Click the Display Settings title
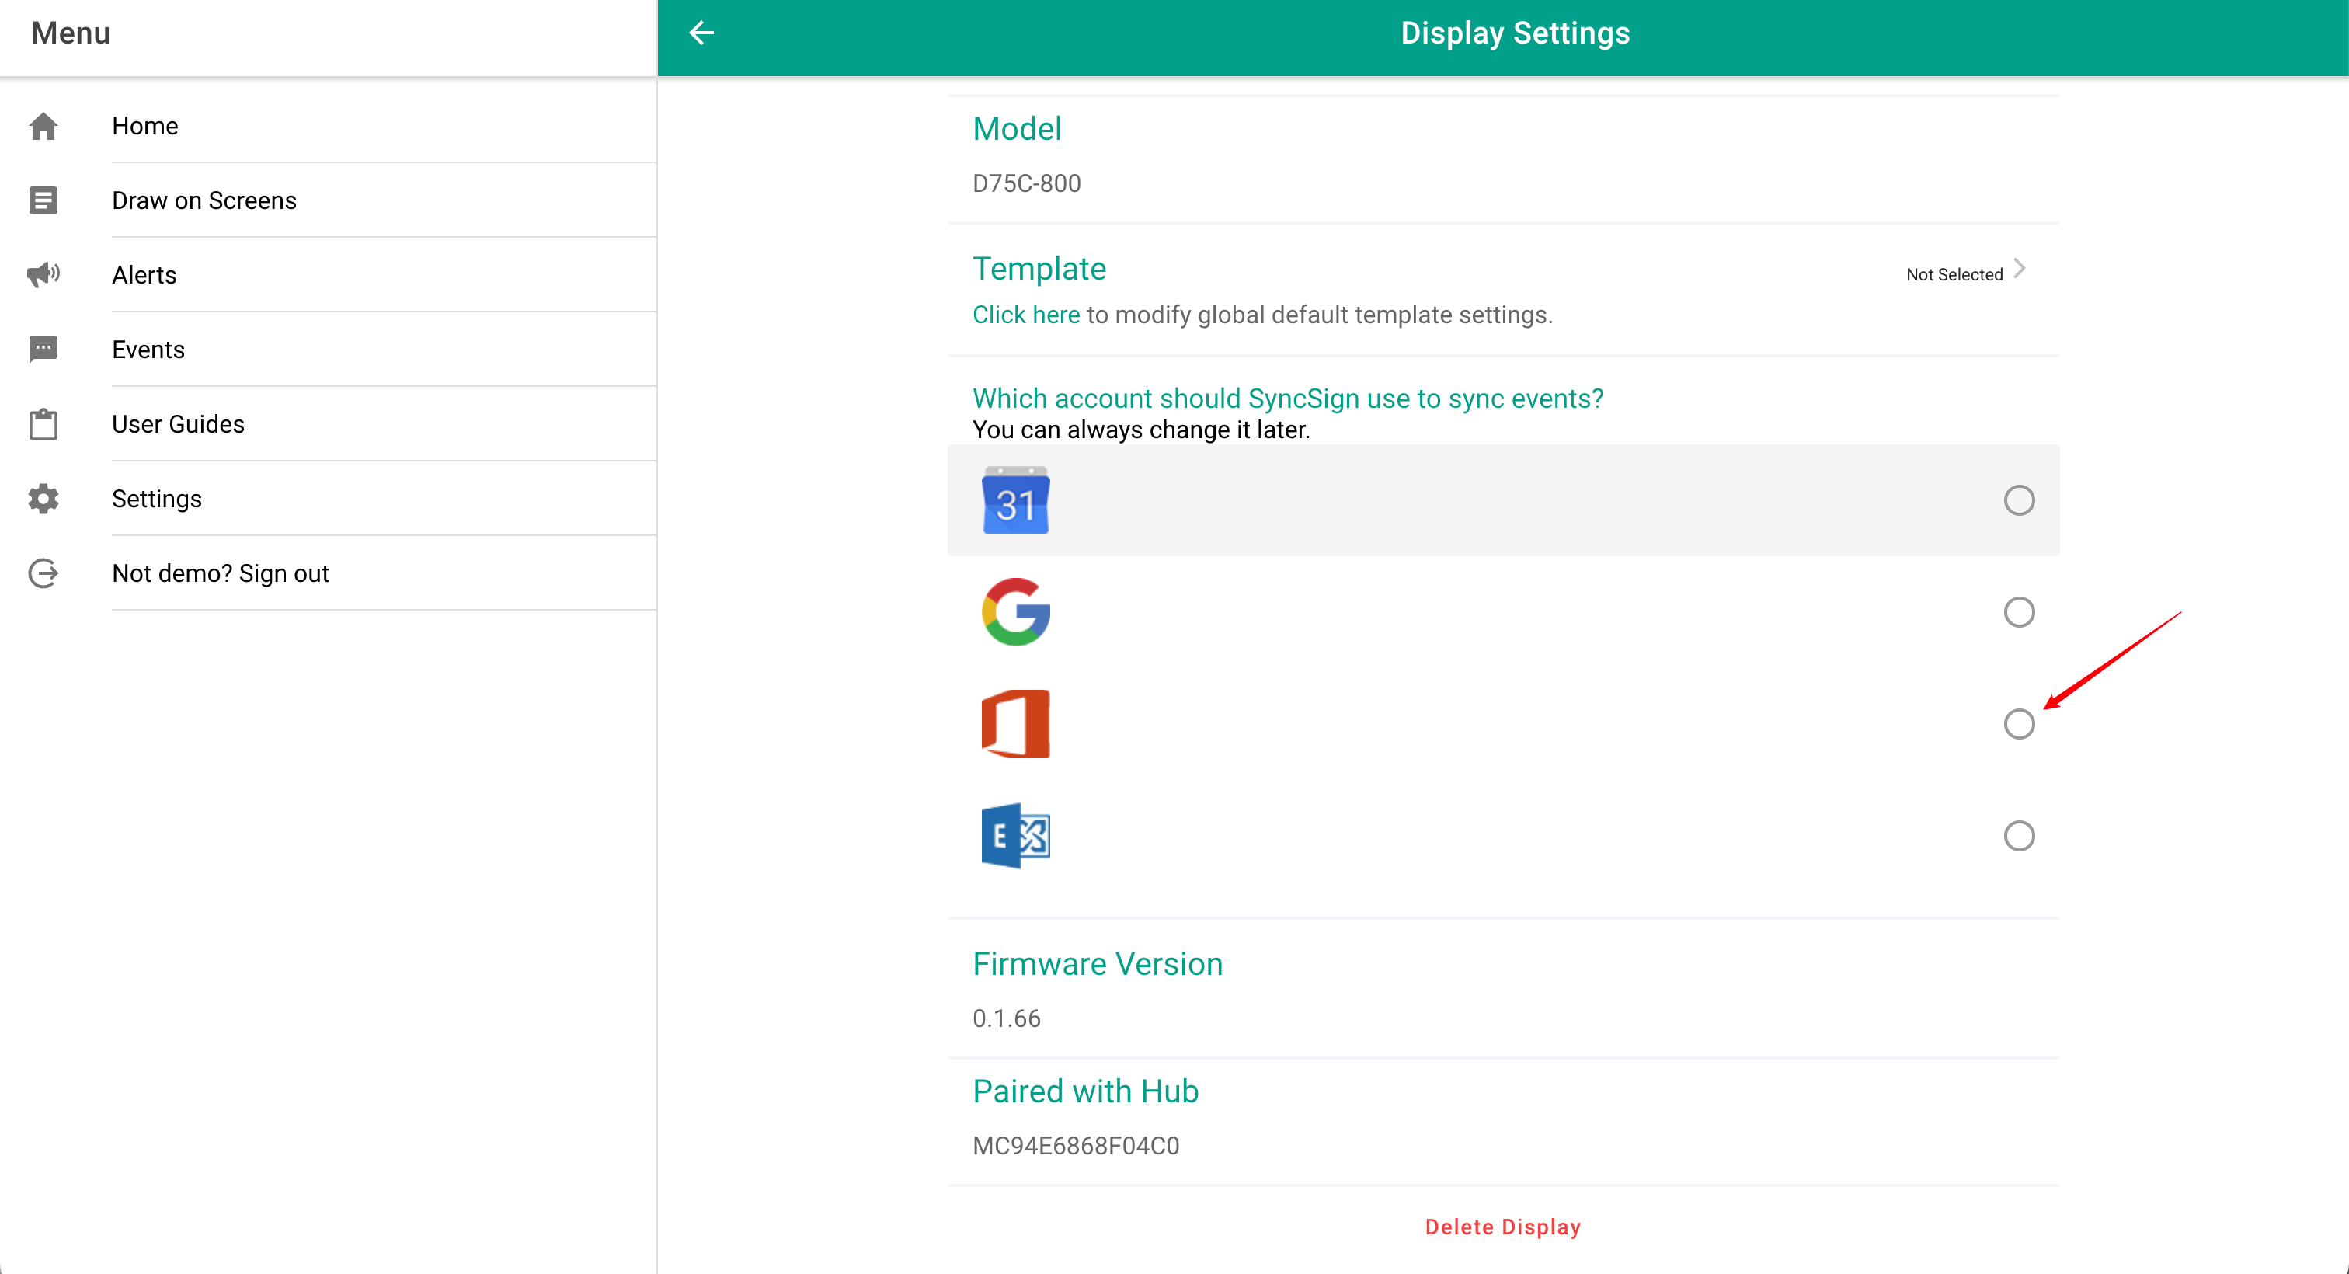 click(x=1515, y=33)
